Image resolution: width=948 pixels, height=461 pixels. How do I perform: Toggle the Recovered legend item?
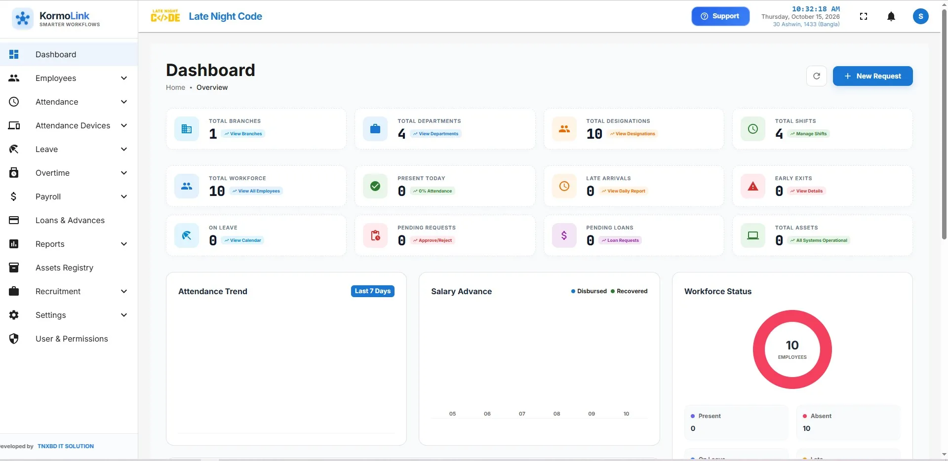(x=629, y=291)
